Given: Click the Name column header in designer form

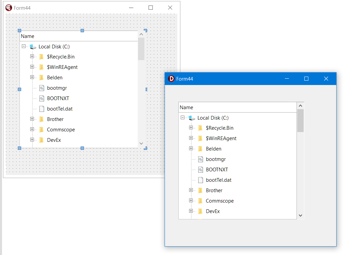Looking at the screenshot, I should pyautogui.click(x=28, y=36).
